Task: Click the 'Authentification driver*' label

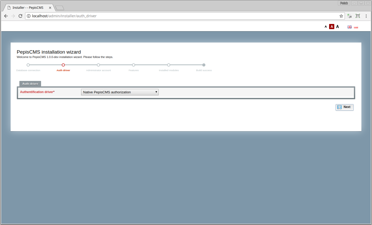Action: 37,92
